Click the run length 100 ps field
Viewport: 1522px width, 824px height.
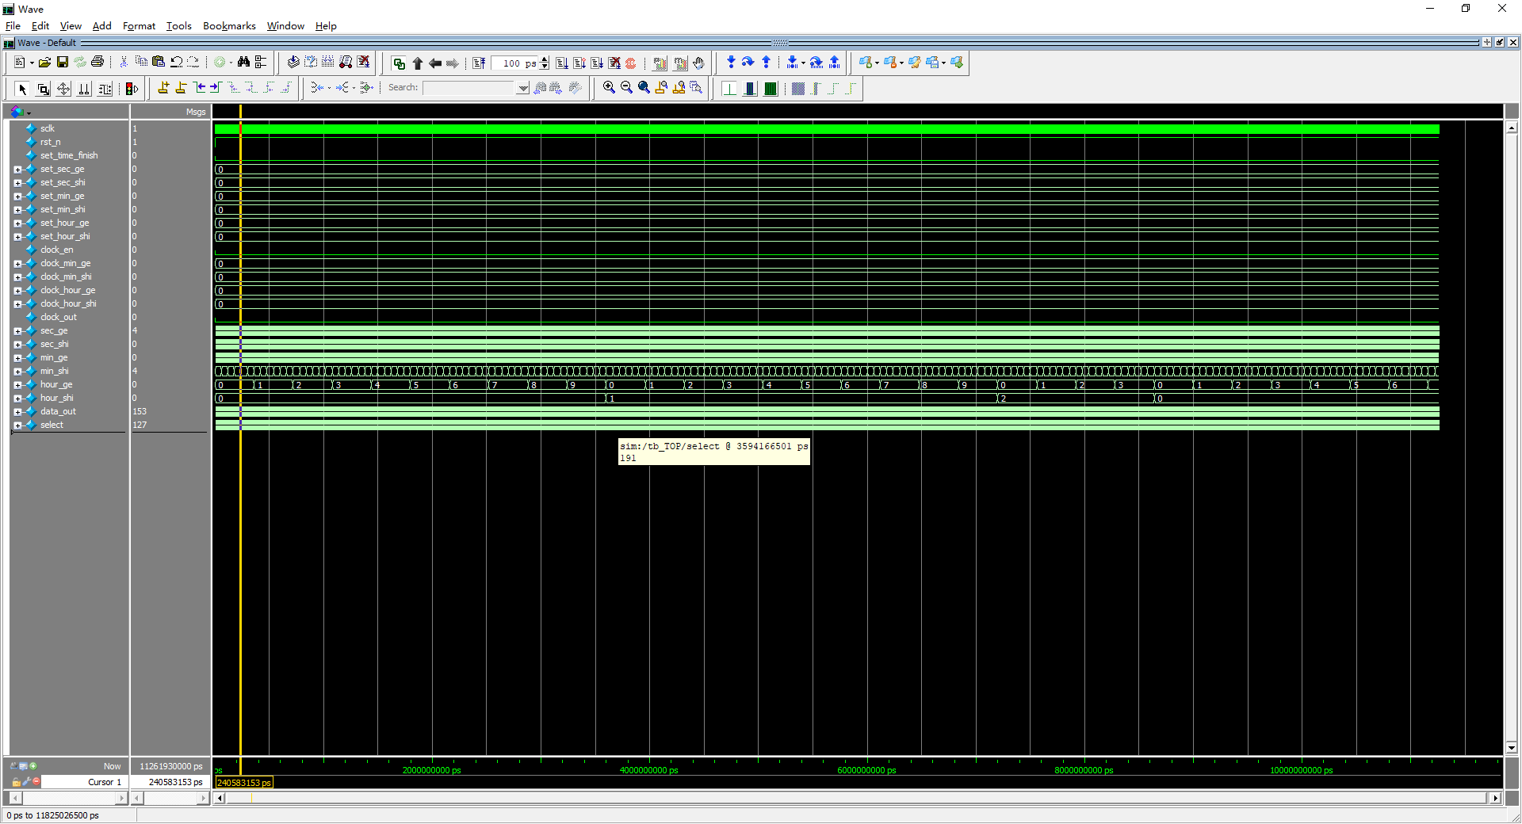pyautogui.click(x=514, y=63)
